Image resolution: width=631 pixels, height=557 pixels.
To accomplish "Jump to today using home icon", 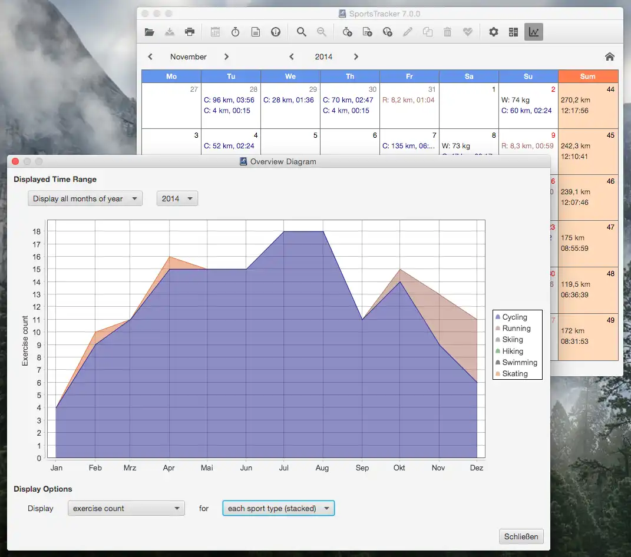I will [x=610, y=57].
